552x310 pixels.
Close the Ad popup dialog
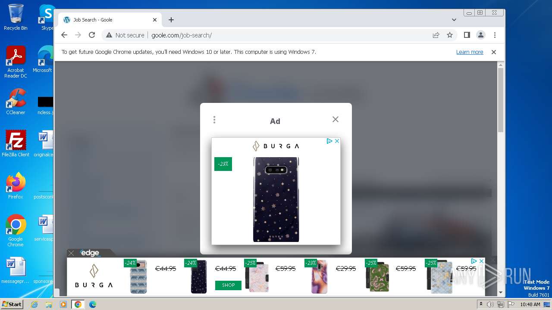point(336,119)
